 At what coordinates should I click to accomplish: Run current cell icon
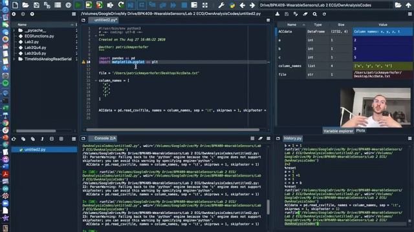click(x=89, y=5)
